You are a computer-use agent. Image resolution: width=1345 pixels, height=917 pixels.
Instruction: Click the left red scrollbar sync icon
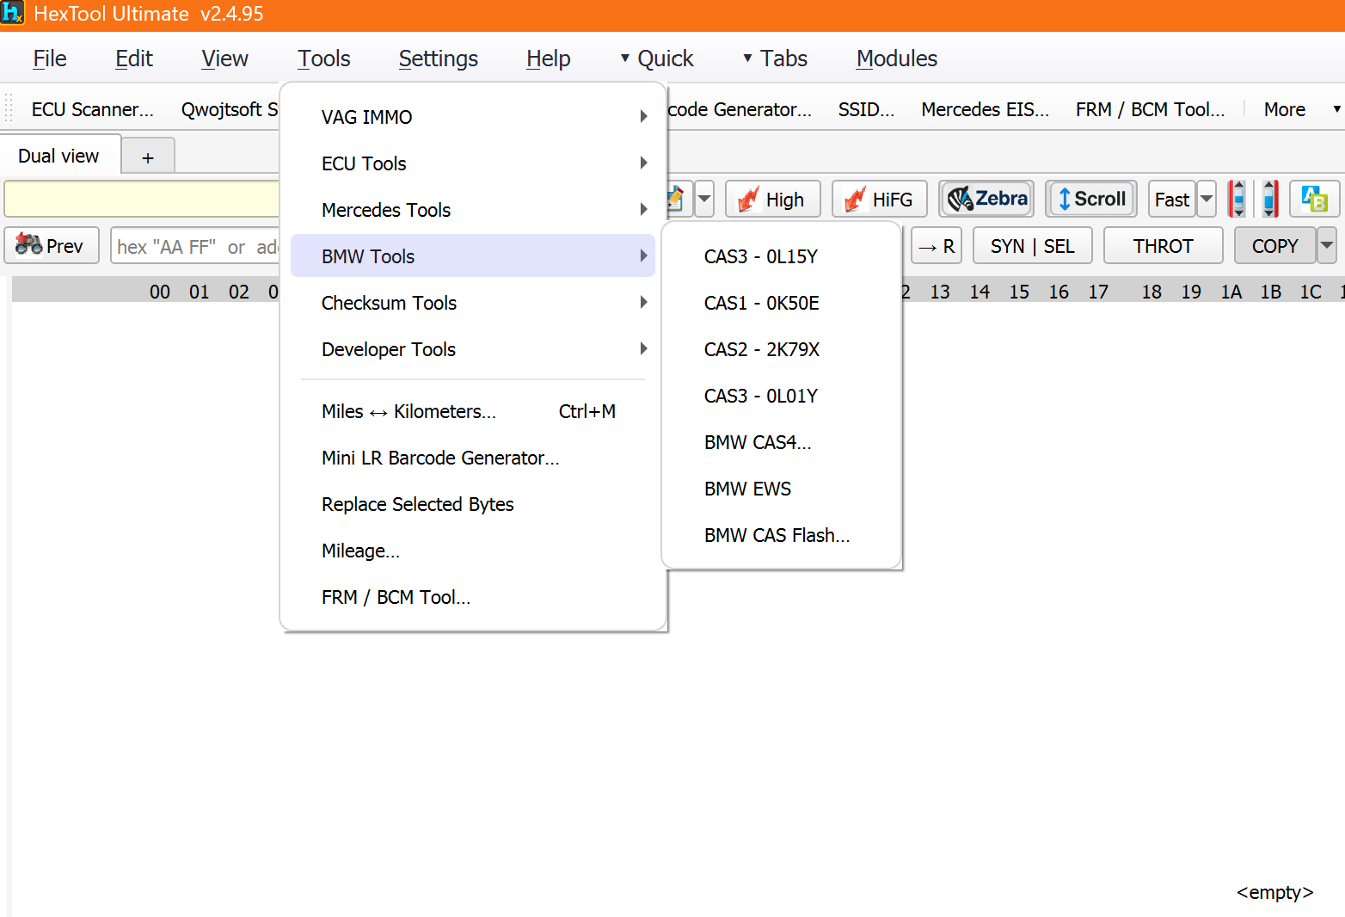pyautogui.click(x=1238, y=199)
